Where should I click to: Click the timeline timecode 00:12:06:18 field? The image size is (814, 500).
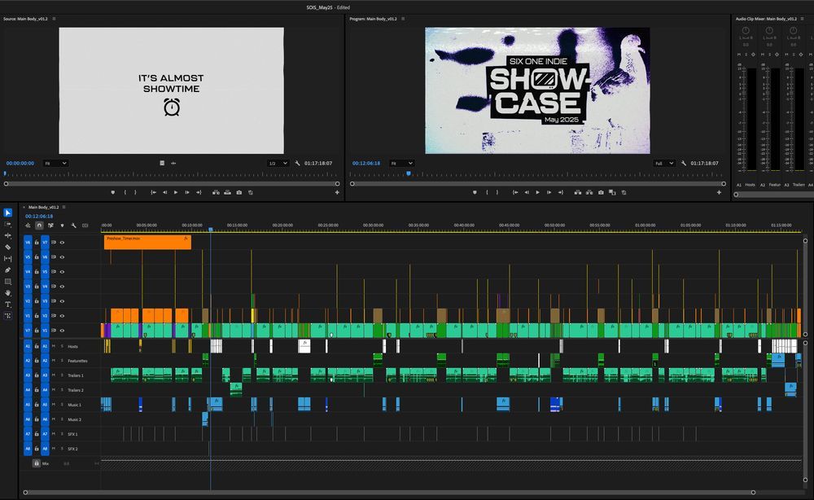tap(39, 216)
